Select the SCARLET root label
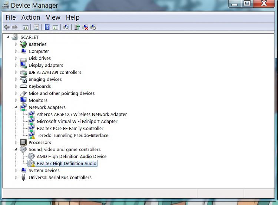This screenshot has height=205, width=278. click(x=29, y=37)
